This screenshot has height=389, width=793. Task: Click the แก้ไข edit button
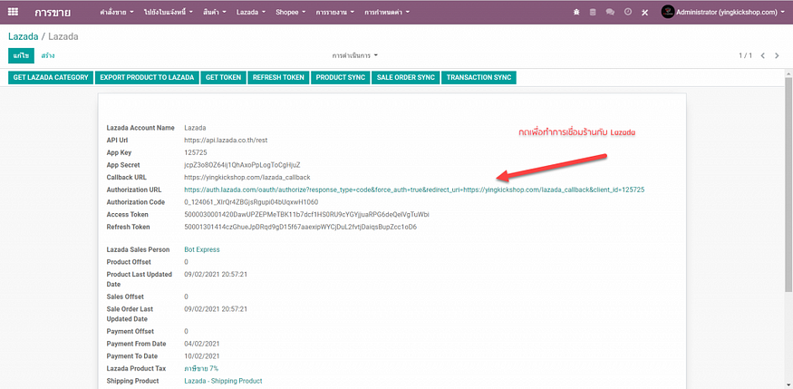21,55
